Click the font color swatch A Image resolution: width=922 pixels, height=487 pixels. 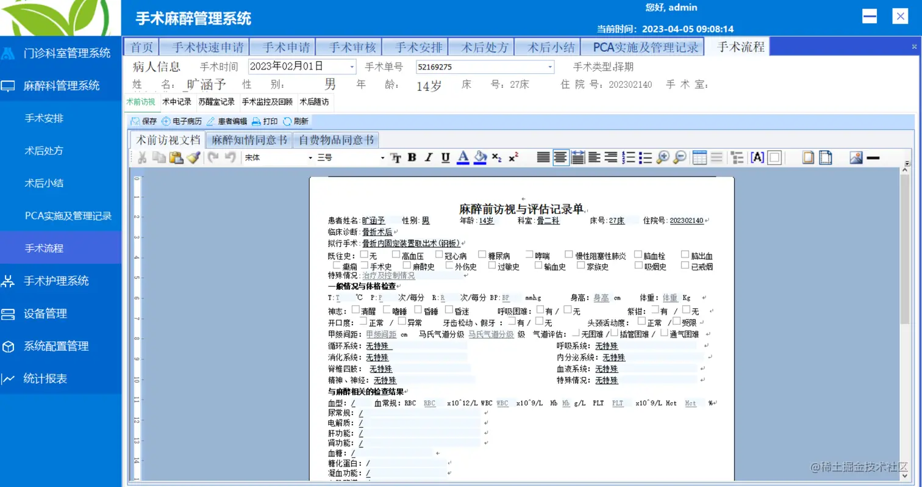coord(463,157)
